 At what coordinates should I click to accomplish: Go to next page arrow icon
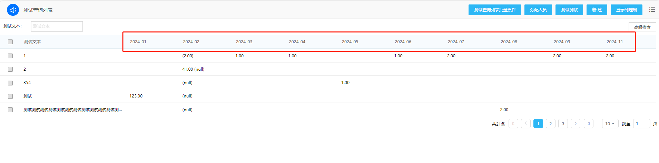click(x=575, y=124)
